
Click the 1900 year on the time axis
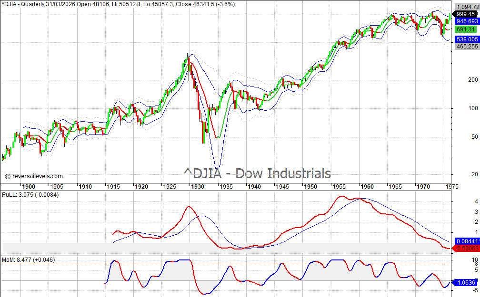coord(29,187)
